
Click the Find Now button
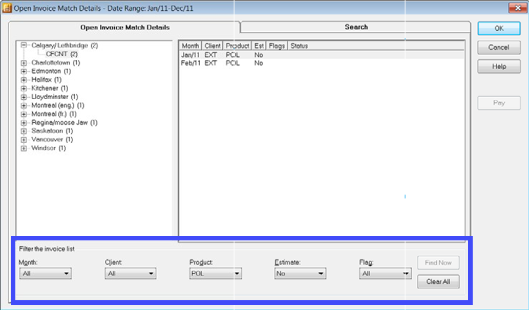pyautogui.click(x=438, y=263)
